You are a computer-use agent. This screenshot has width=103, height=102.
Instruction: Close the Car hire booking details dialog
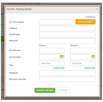tap(97, 9)
